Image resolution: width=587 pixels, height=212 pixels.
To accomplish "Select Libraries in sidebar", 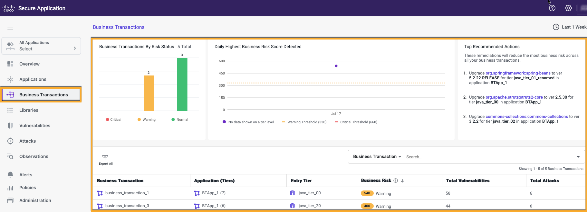I will coord(29,110).
